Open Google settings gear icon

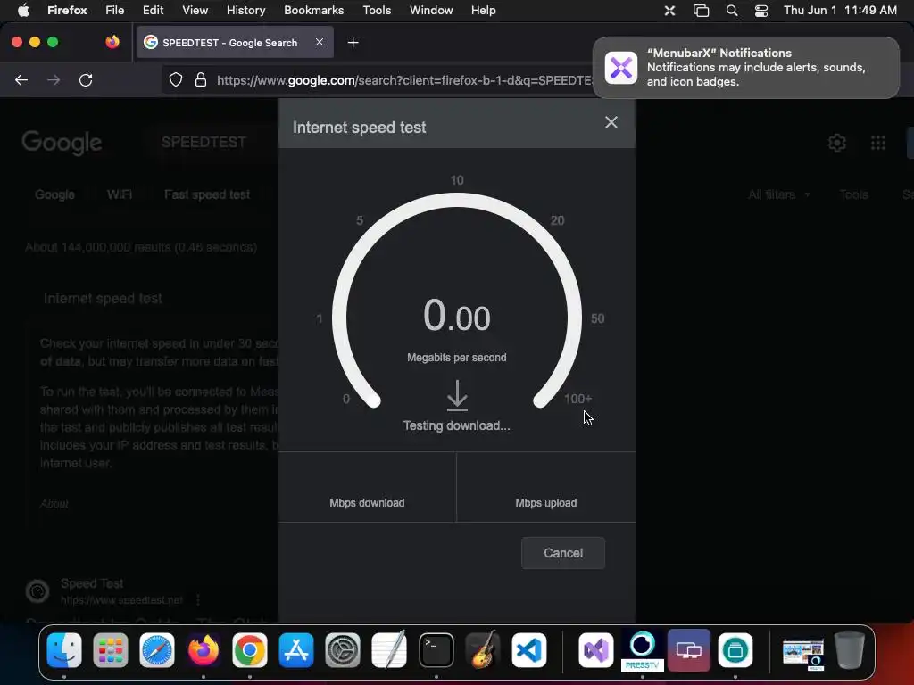(837, 142)
